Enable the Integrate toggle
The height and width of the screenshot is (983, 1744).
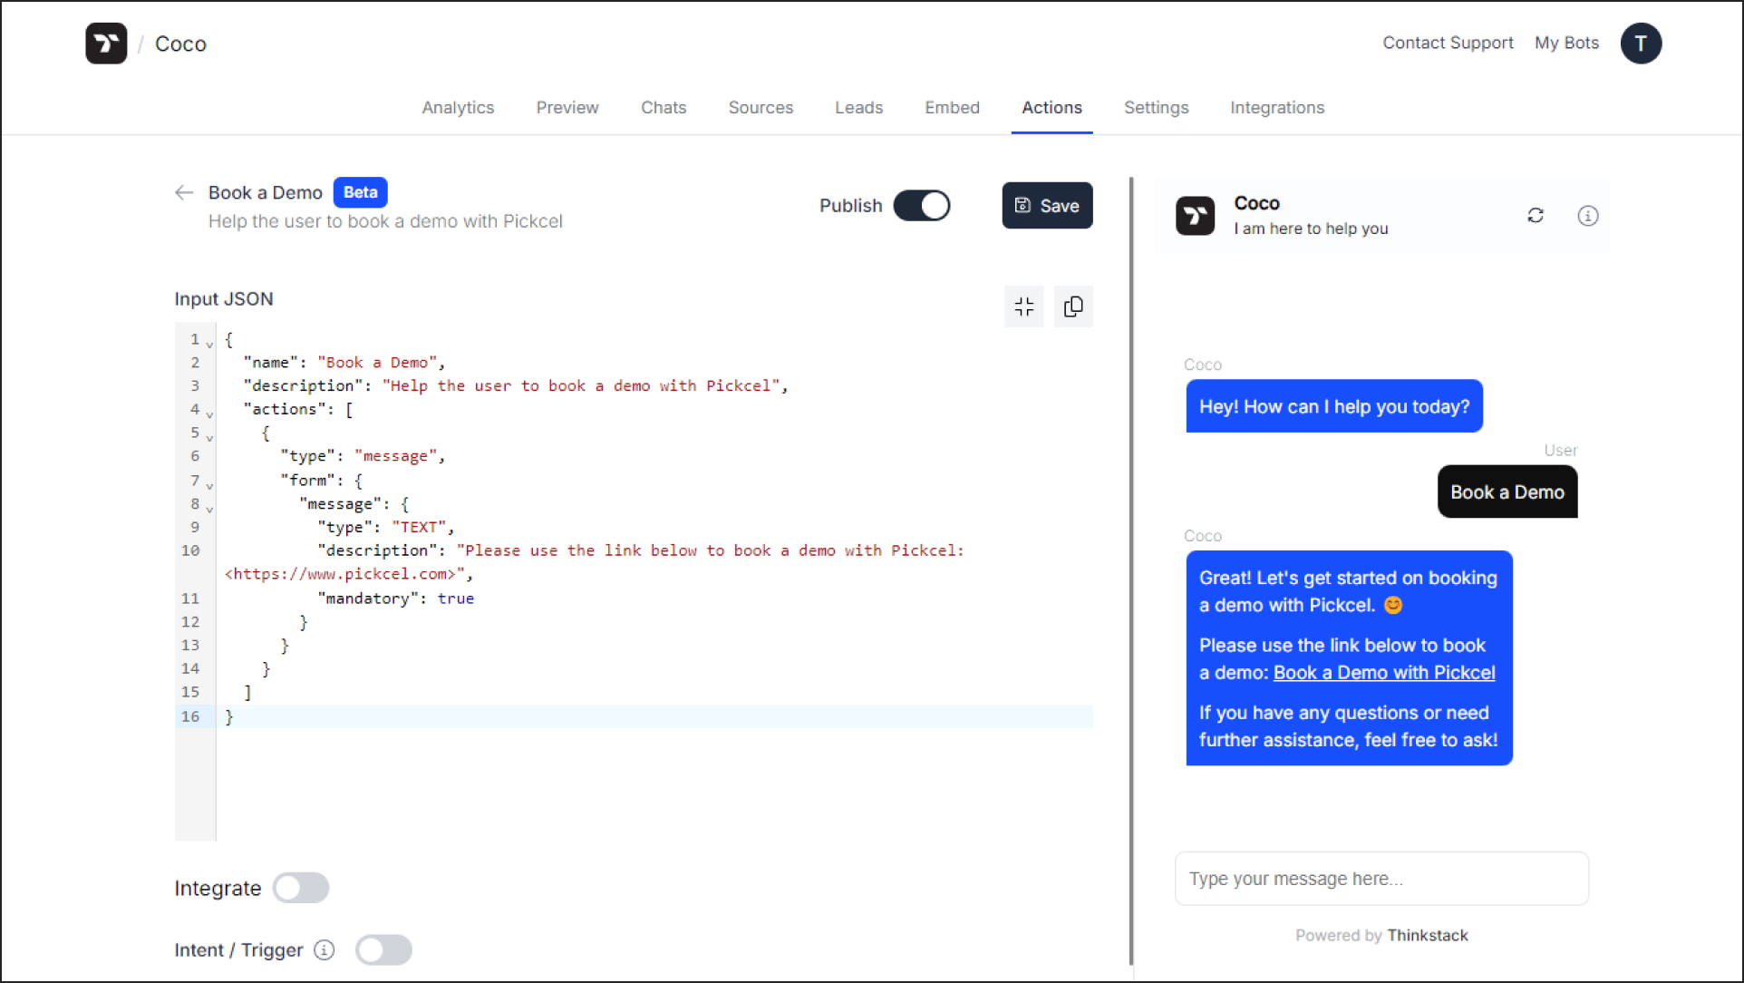click(x=301, y=888)
